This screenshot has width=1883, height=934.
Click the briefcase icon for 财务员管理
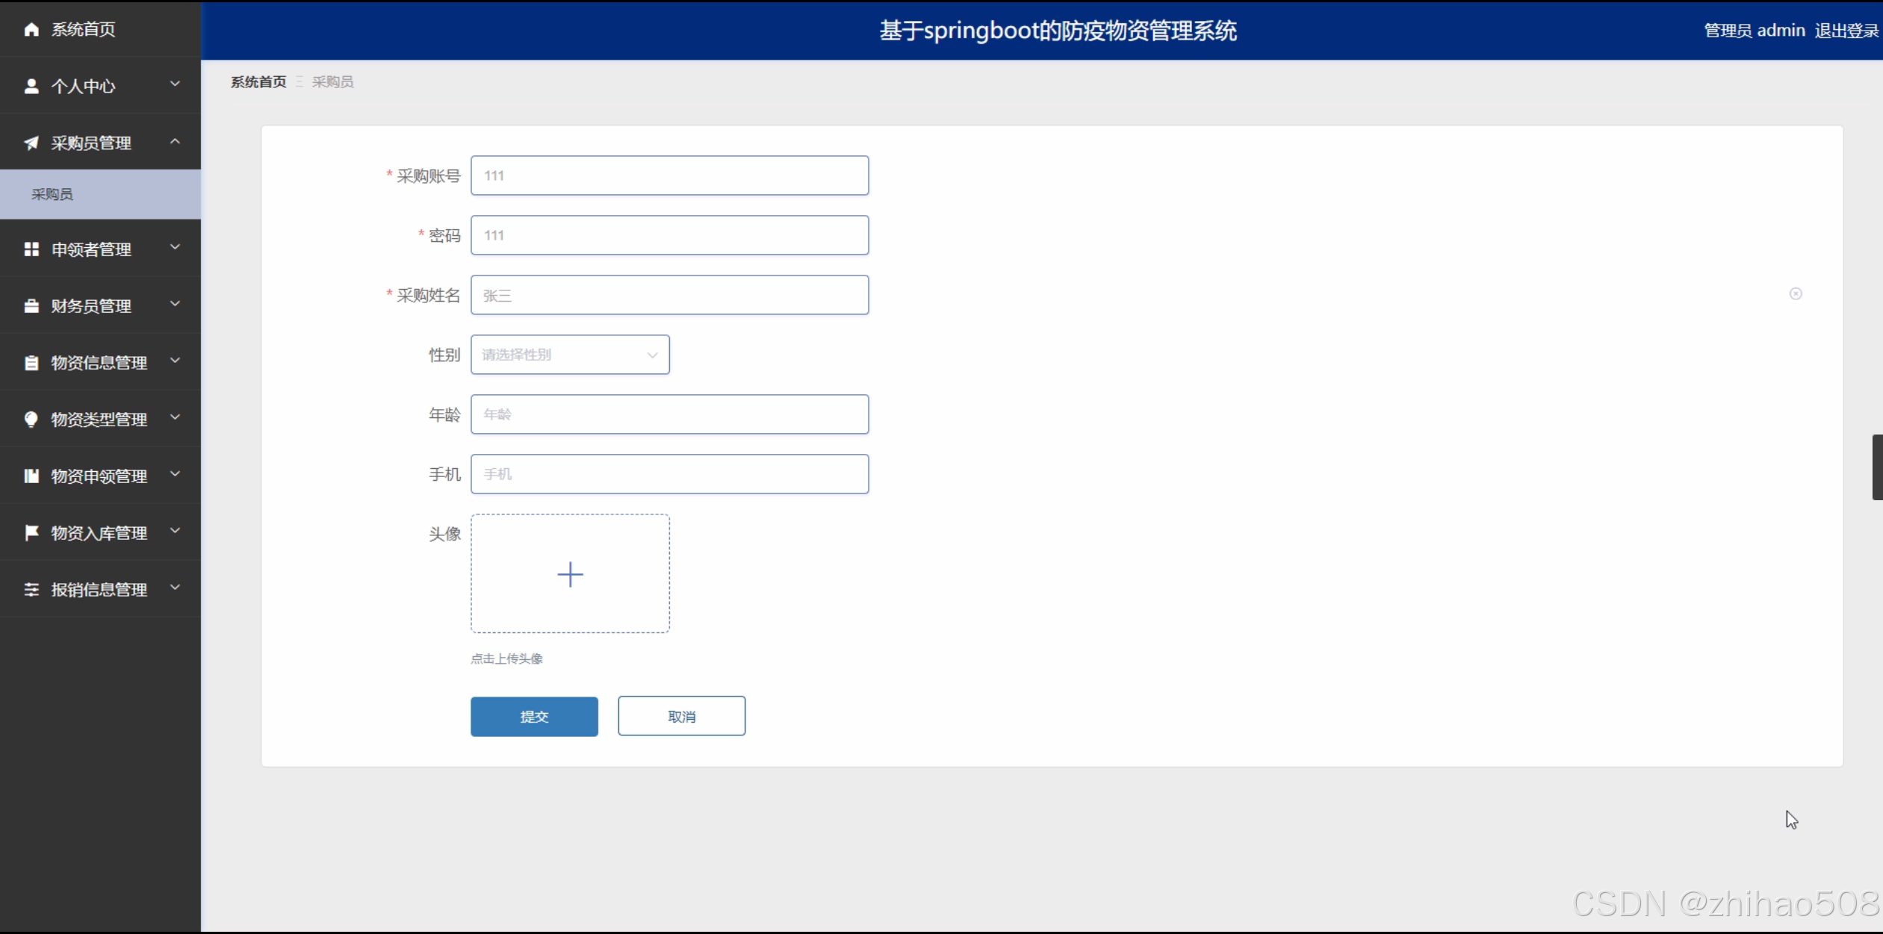(x=31, y=306)
